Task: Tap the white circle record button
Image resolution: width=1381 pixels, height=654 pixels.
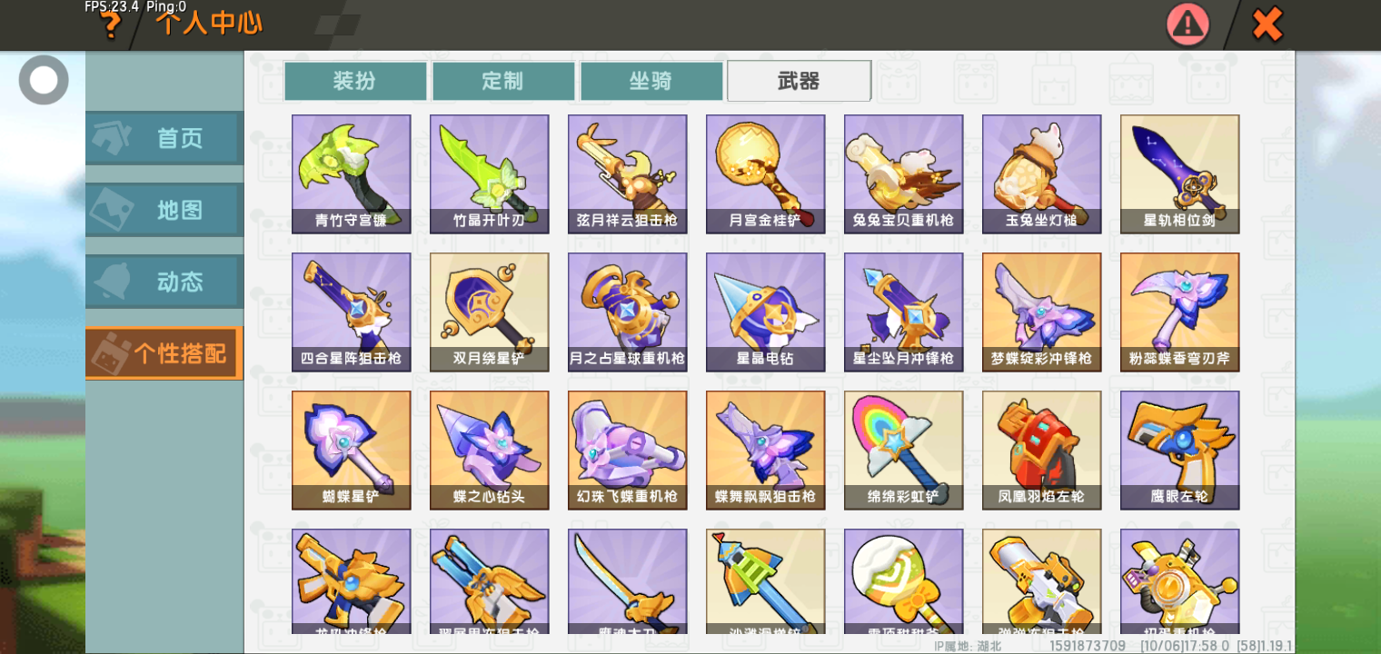Action: 44,80
